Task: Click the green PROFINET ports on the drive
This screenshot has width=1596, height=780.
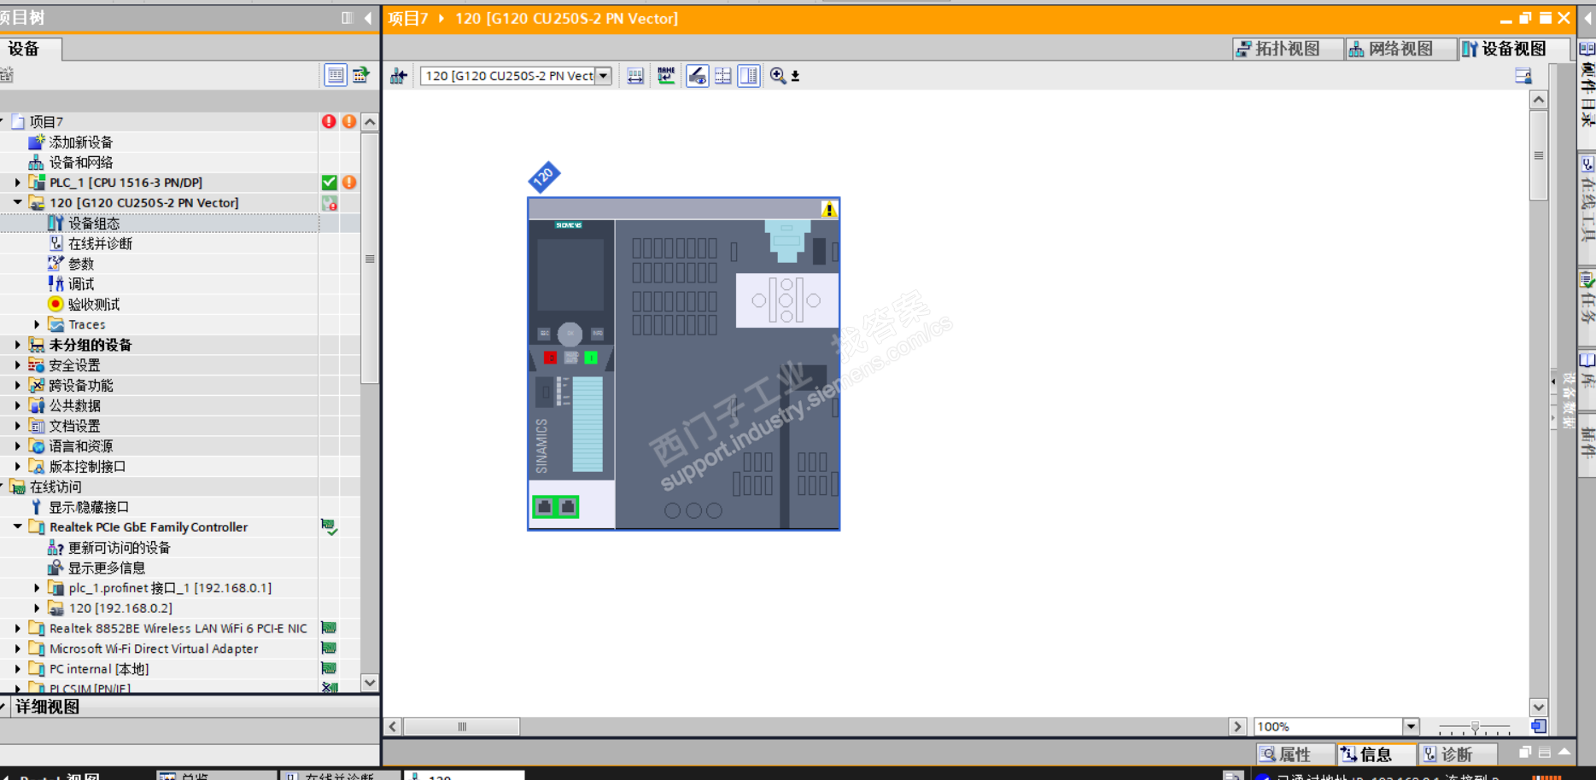Action: click(555, 507)
